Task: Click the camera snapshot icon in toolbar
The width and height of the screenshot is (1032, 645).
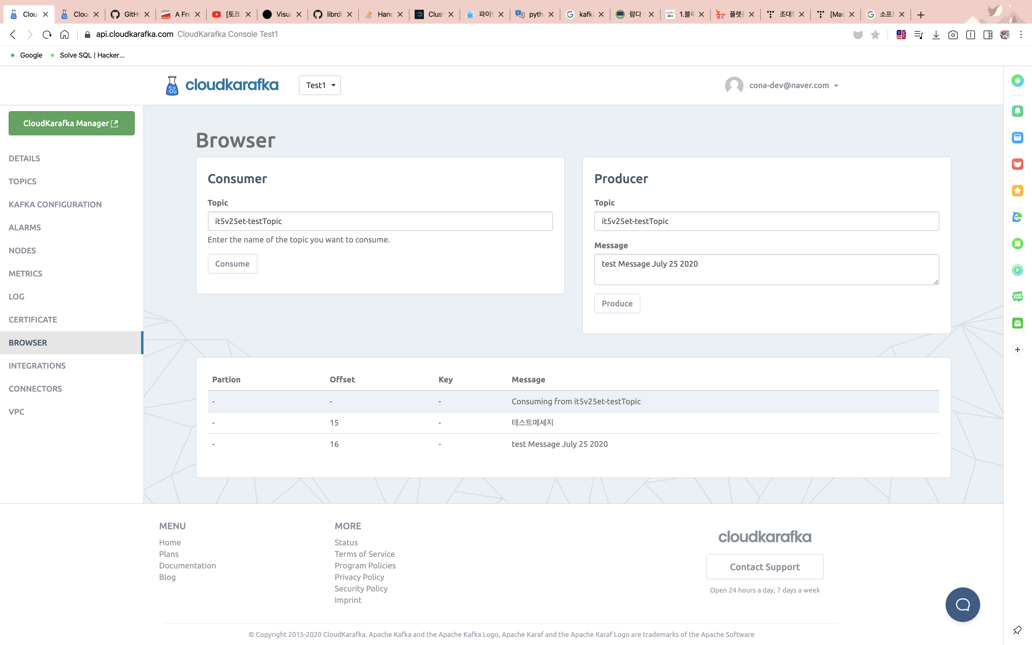Action: [x=953, y=35]
